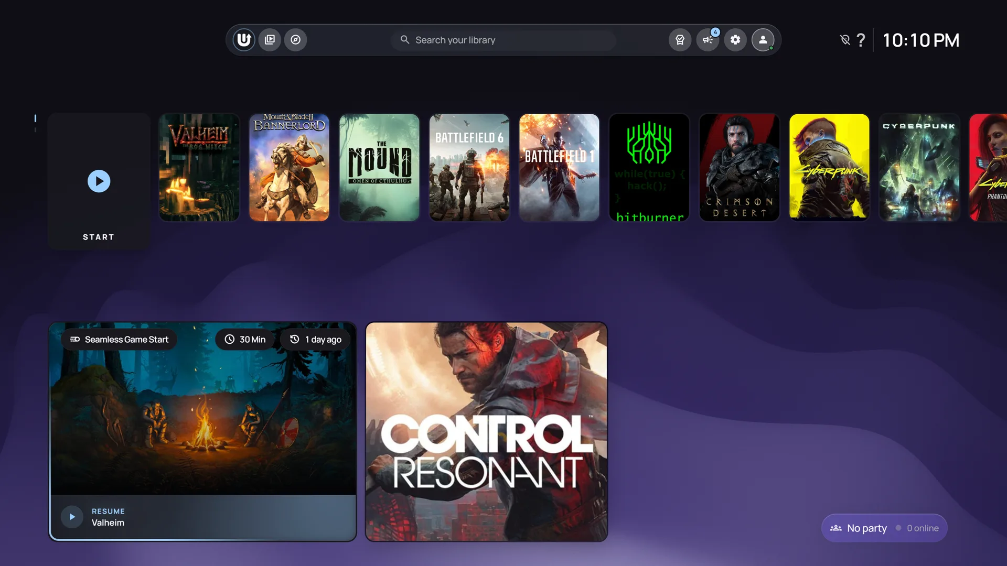Select the Cyberpunk Phantom Liberty cover
Viewport: 1007px width, 566px height.
point(989,168)
